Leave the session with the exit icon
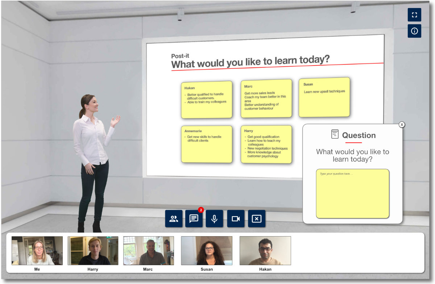 (256, 219)
